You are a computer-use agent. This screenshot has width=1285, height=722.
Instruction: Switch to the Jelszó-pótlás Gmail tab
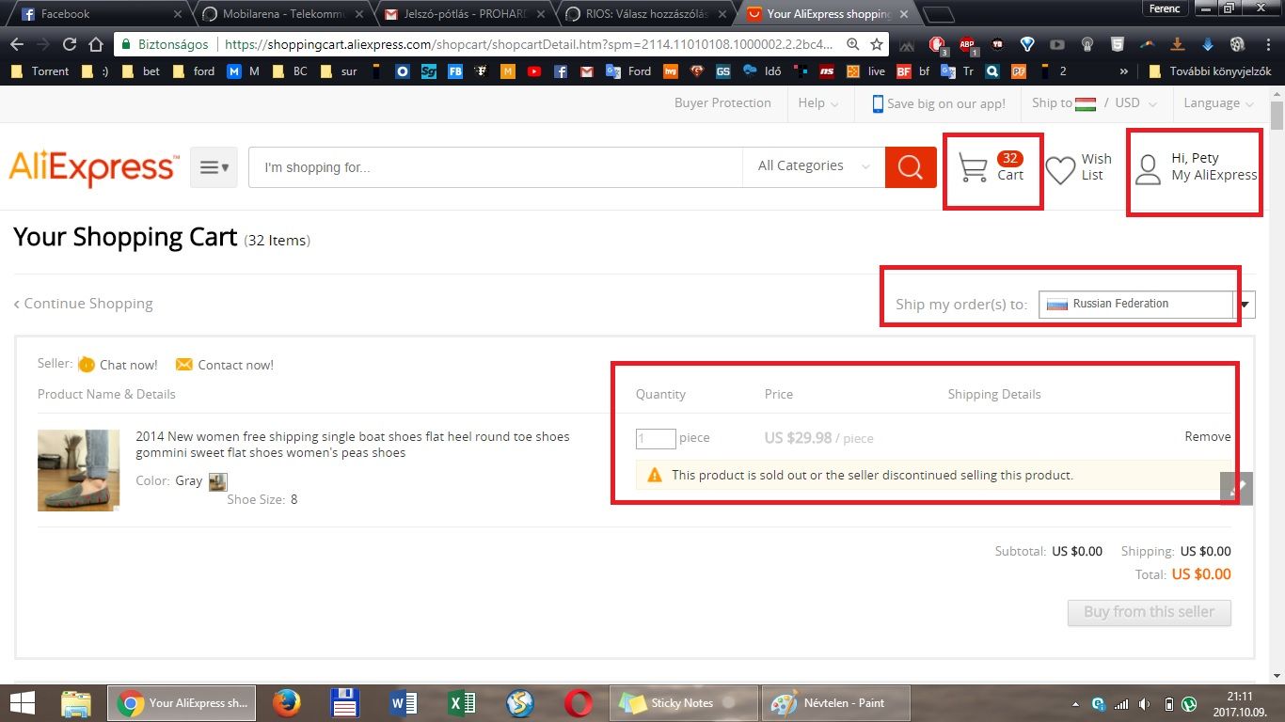coord(462,14)
